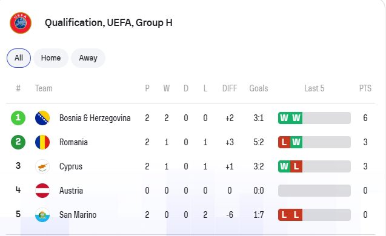Select the All filter pill

point(19,58)
